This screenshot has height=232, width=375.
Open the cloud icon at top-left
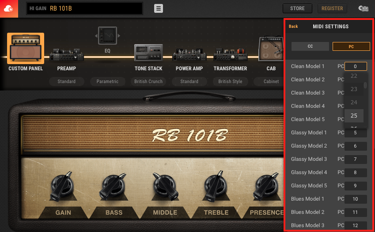(9, 8)
